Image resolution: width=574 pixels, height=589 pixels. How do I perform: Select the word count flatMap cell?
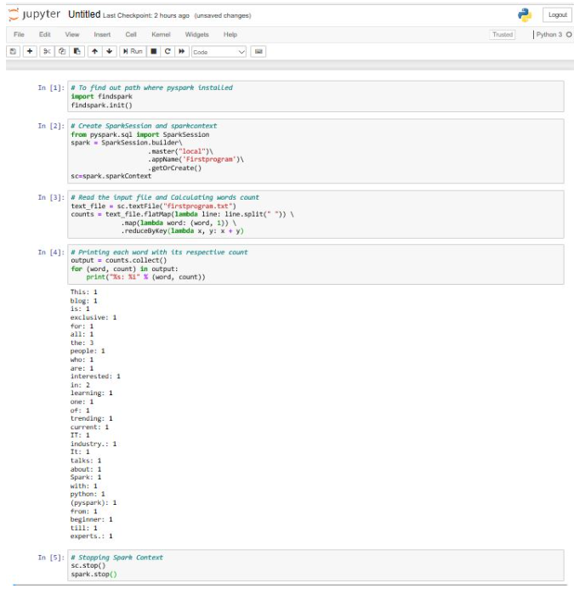pyautogui.click(x=315, y=214)
